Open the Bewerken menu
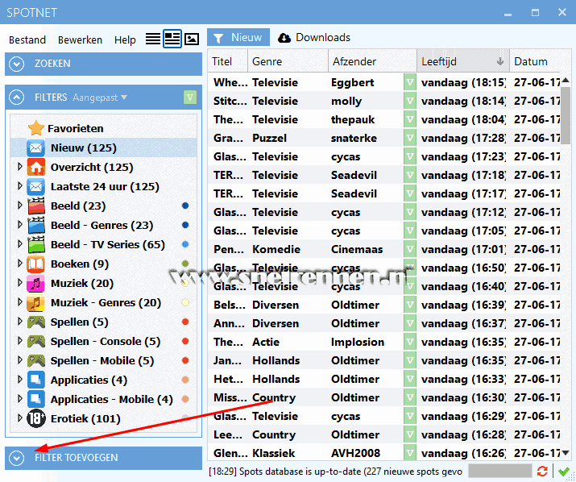576x482 pixels. (80, 39)
